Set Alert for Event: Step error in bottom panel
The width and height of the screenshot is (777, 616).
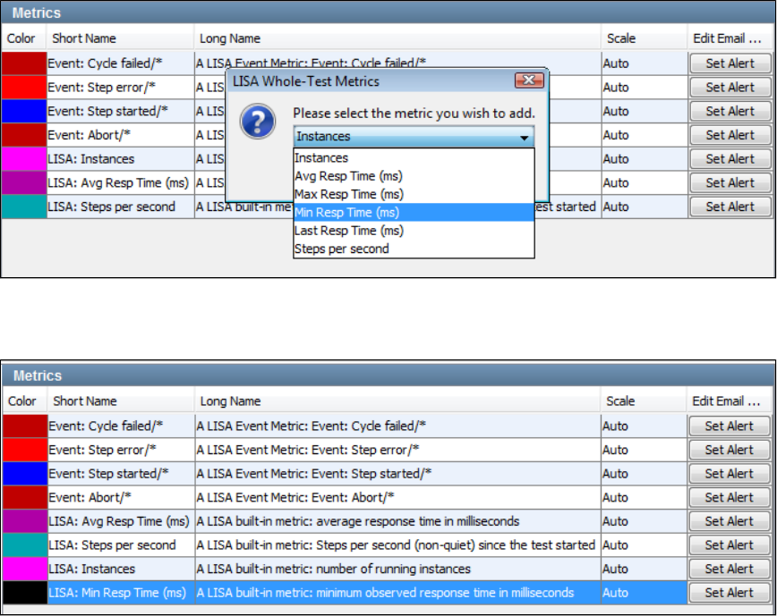coord(729,450)
